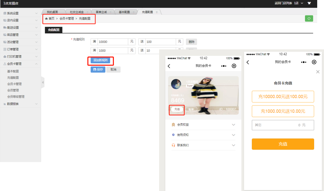
Task: Close the 社交立减金 tab
Action: [87, 12]
